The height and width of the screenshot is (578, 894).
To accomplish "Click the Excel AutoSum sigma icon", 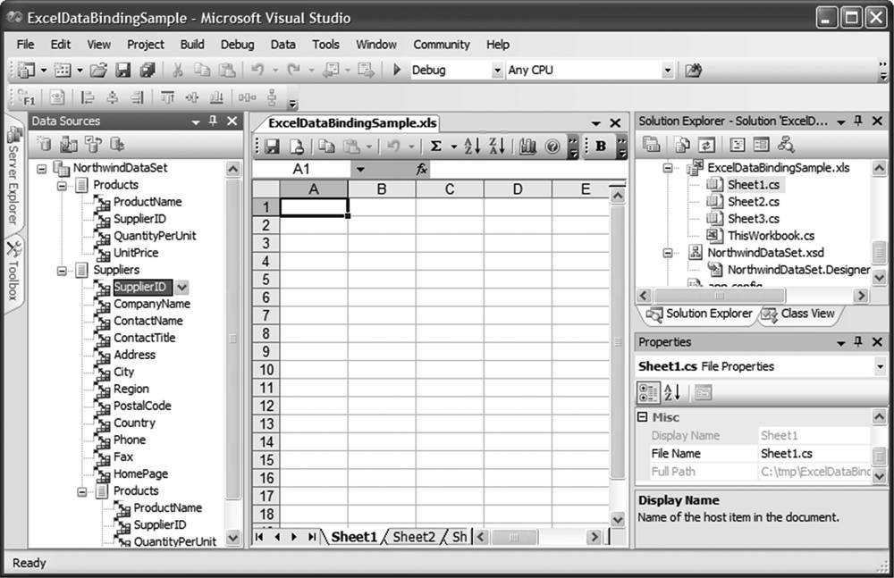I will click(x=436, y=147).
